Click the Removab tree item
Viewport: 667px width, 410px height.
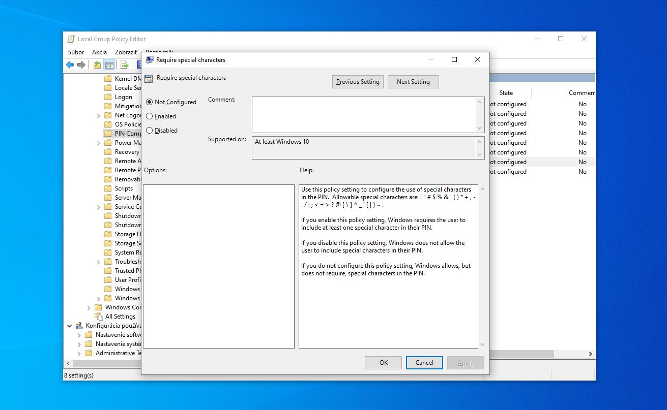pos(128,179)
